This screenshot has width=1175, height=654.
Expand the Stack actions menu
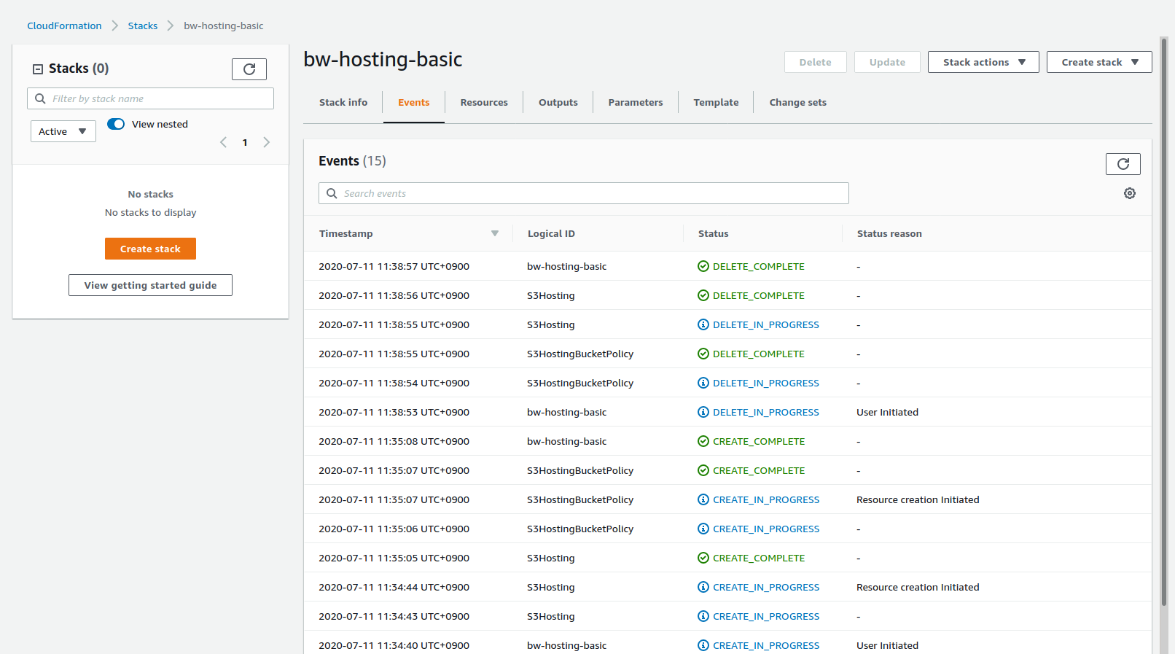[x=983, y=62]
